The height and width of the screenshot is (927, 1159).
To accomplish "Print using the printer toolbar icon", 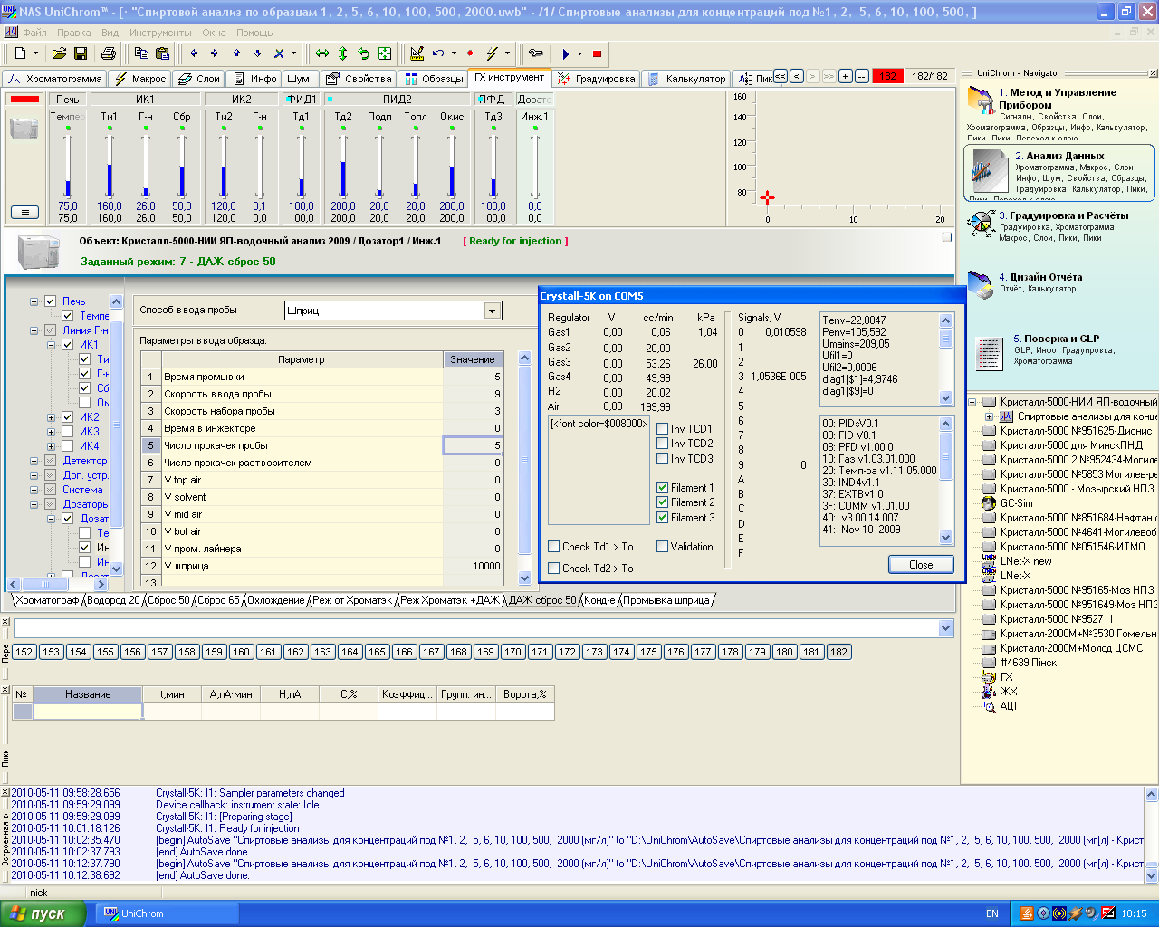I will click(x=109, y=53).
